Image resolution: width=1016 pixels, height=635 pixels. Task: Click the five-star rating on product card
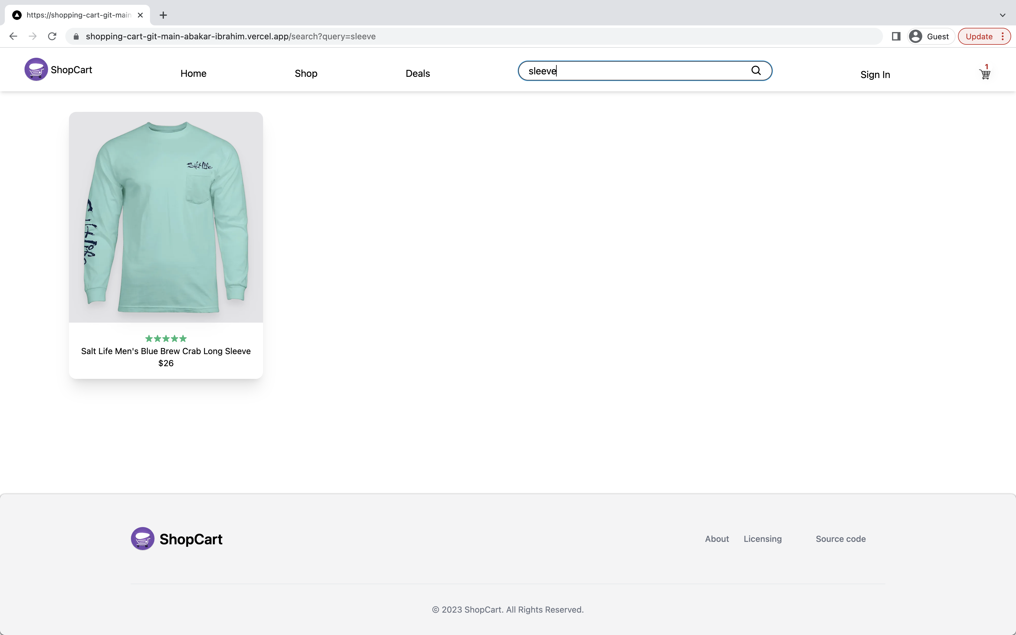tap(166, 338)
